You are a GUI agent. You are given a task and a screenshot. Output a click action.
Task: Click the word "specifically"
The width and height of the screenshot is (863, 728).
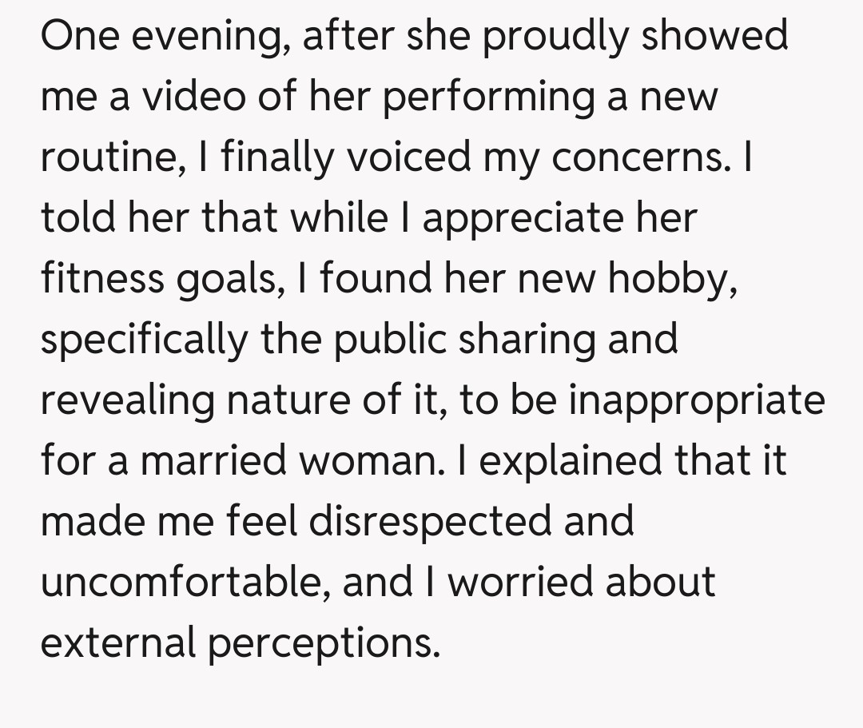pos(145,340)
